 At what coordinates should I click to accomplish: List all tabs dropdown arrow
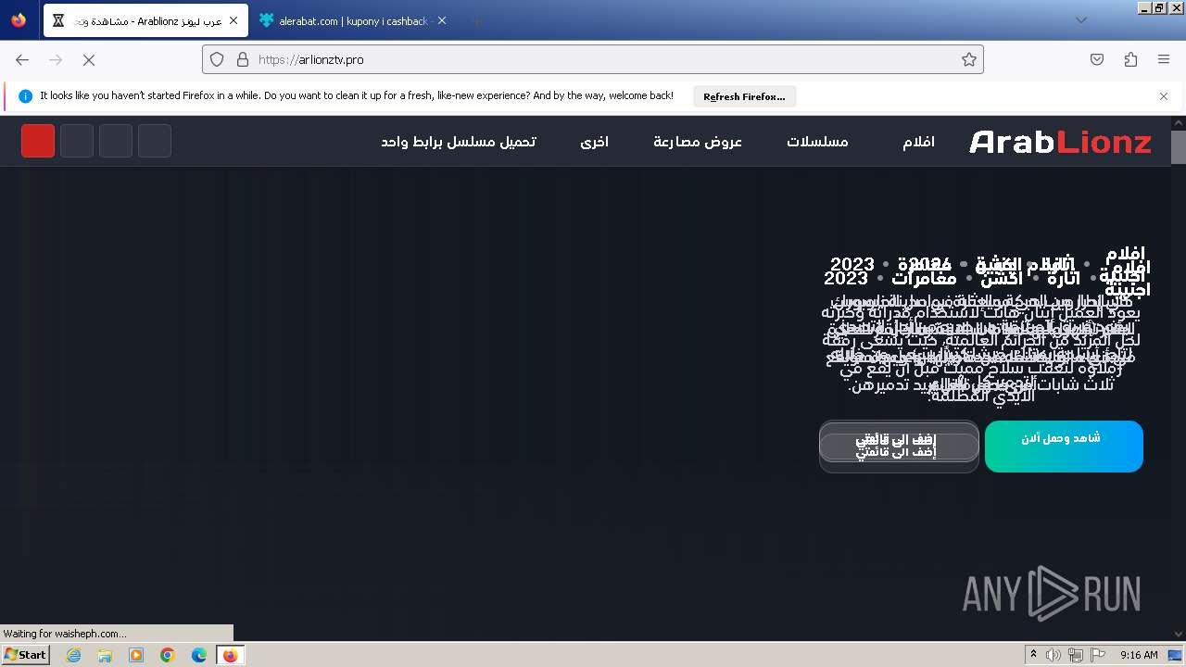click(x=1081, y=20)
